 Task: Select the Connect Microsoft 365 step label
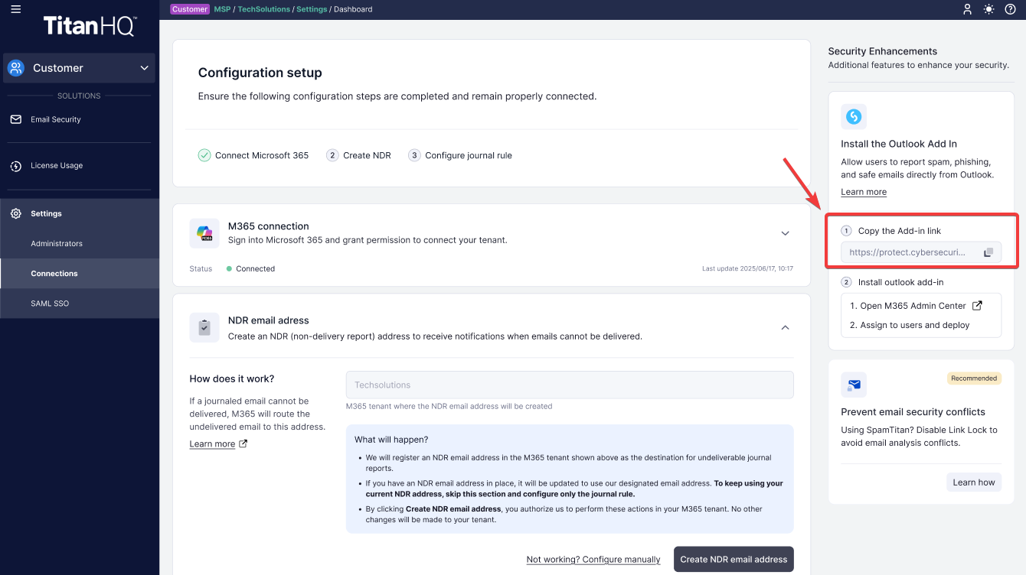(262, 155)
